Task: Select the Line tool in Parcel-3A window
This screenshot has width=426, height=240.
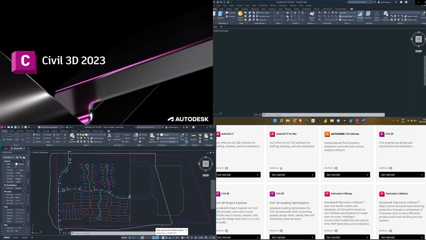Action: pos(3,137)
